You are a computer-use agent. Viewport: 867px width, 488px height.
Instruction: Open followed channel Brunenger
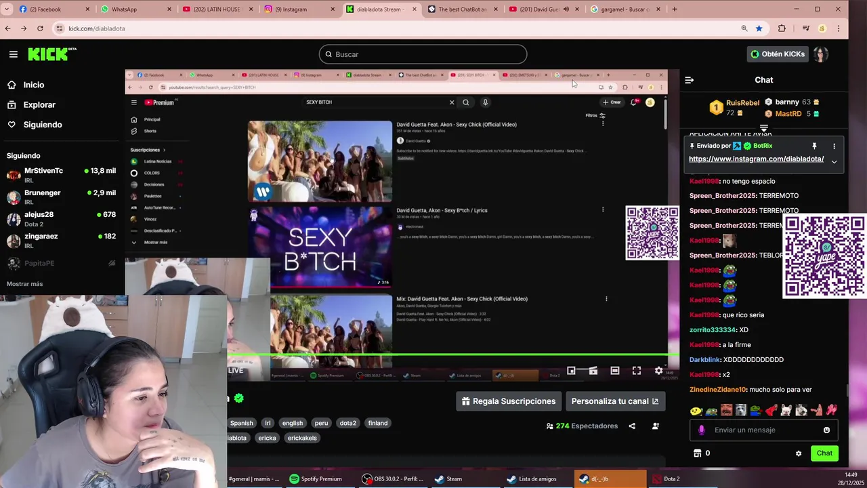[x=61, y=197]
